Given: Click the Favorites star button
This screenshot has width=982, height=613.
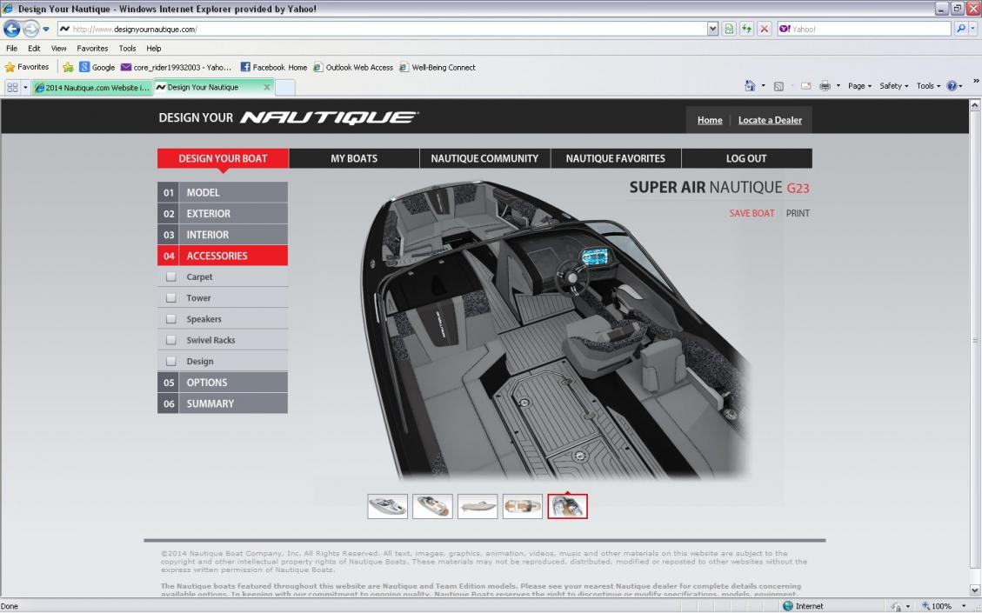Looking at the screenshot, I should (27, 67).
